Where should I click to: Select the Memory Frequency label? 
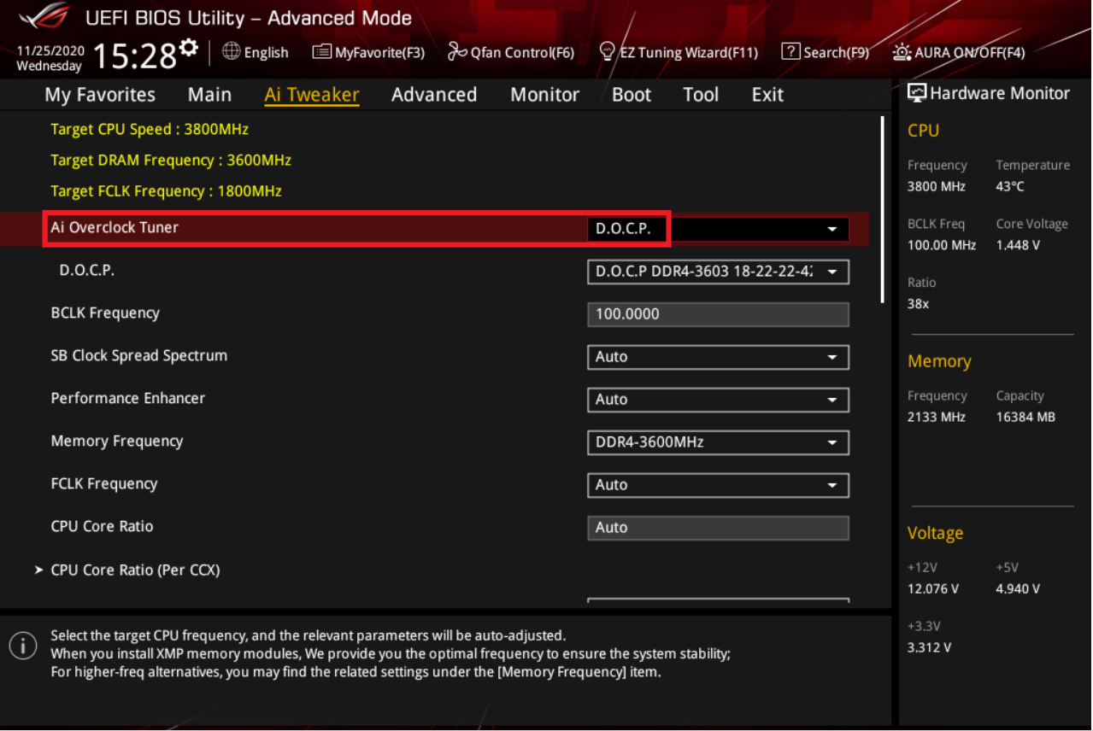[117, 441]
